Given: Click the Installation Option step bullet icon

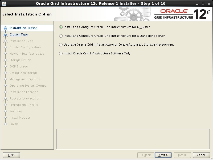Looking at the screenshot, I should 5,28.
